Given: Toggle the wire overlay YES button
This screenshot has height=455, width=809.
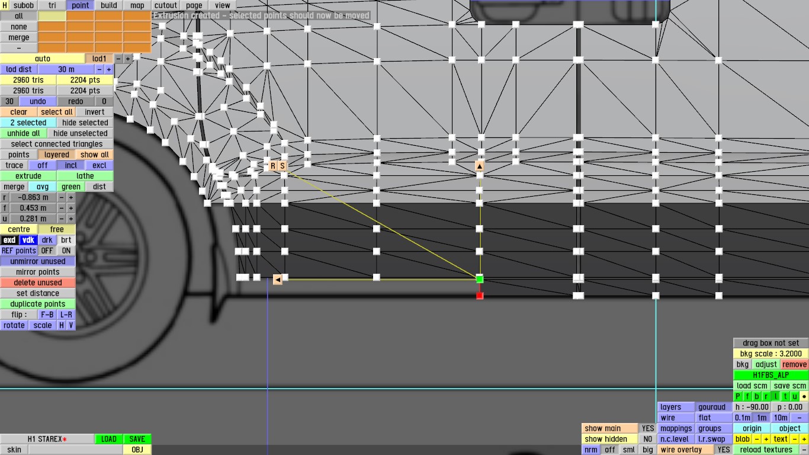Looking at the screenshot, I should pos(724,450).
